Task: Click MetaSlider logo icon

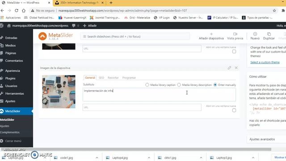Action: coord(42,36)
